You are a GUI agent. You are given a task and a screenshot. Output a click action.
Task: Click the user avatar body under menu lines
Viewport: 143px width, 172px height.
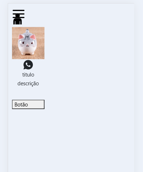18,21
